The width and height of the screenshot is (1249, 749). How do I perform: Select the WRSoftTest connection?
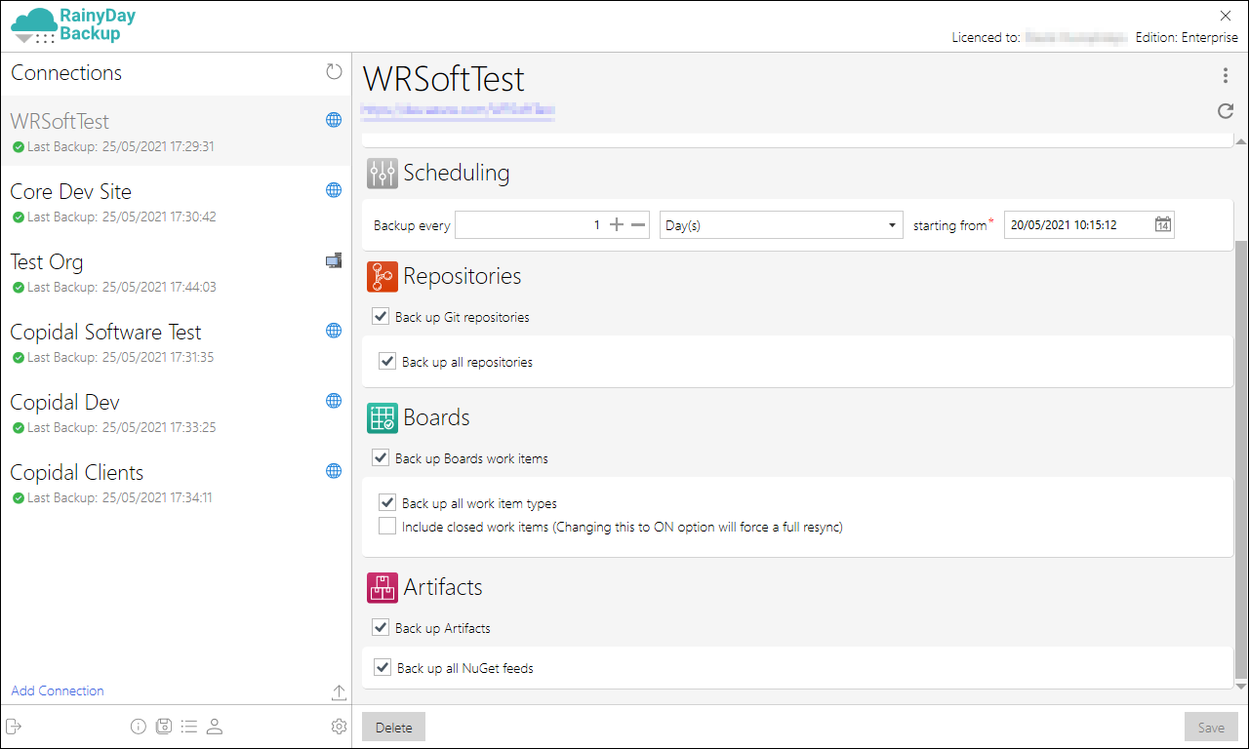point(176,131)
